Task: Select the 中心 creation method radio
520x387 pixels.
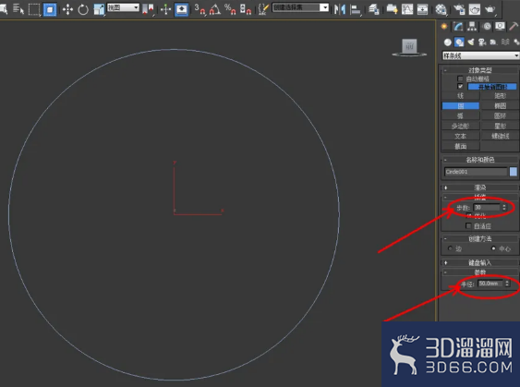Action: tap(493, 248)
